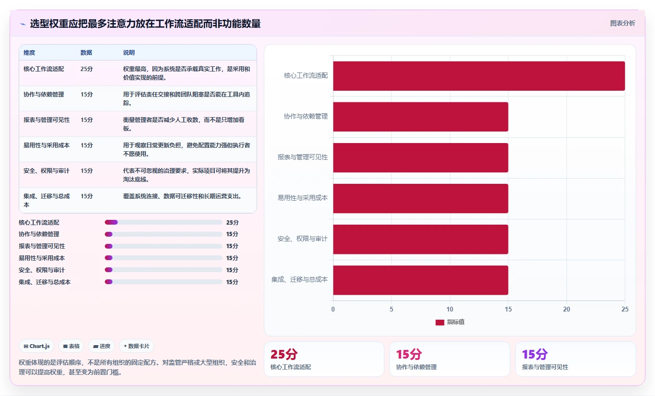Screen dimensions: 655x396
Task: Click the description starting 代表不可忽视
Action: [186, 175]
